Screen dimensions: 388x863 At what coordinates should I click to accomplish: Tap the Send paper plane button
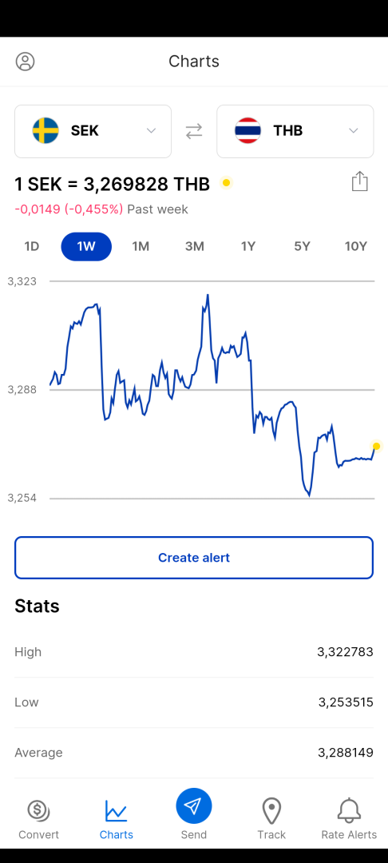[x=194, y=805]
